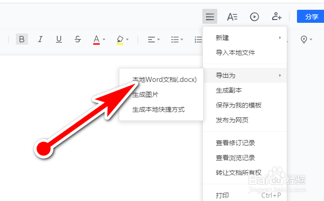This screenshot has width=324, height=201.
Task: Select 转让文档所有权 menu item
Action: [x=245, y=173]
